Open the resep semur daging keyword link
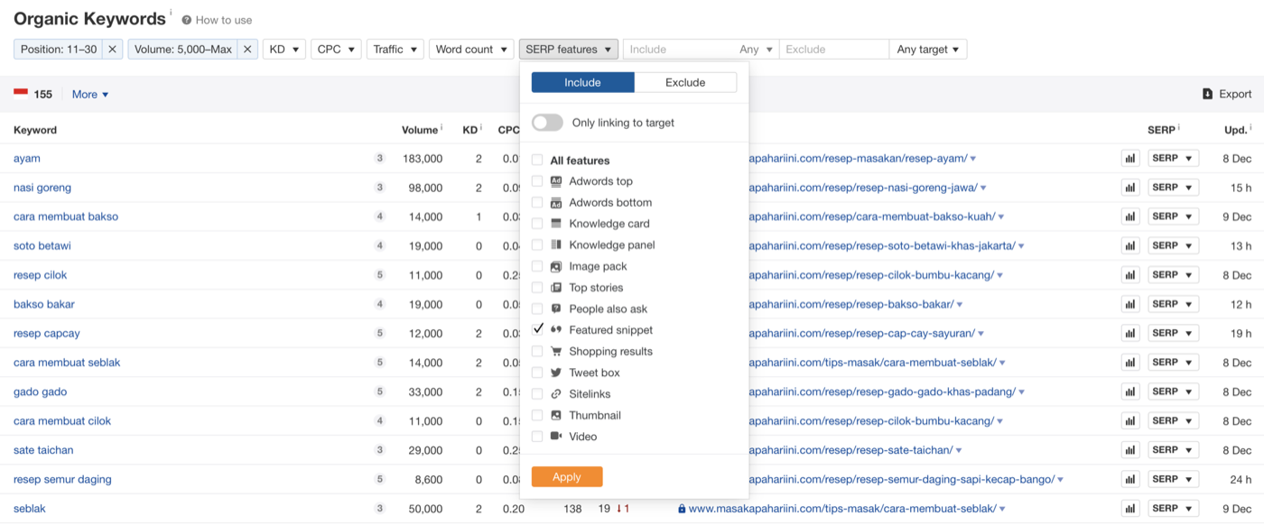The height and width of the screenshot is (525, 1264). pyautogui.click(x=62, y=479)
